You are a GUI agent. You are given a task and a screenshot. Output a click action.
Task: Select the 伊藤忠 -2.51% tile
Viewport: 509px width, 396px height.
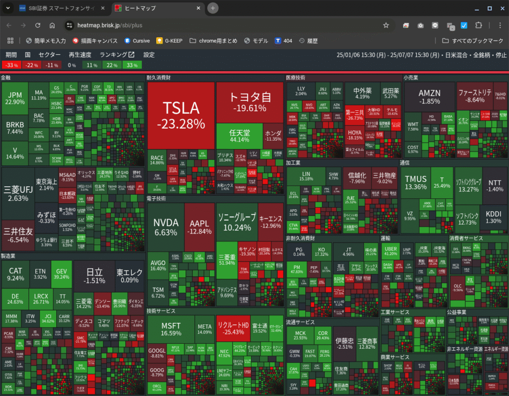click(344, 343)
